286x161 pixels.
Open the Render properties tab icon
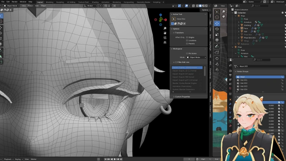point(230,71)
